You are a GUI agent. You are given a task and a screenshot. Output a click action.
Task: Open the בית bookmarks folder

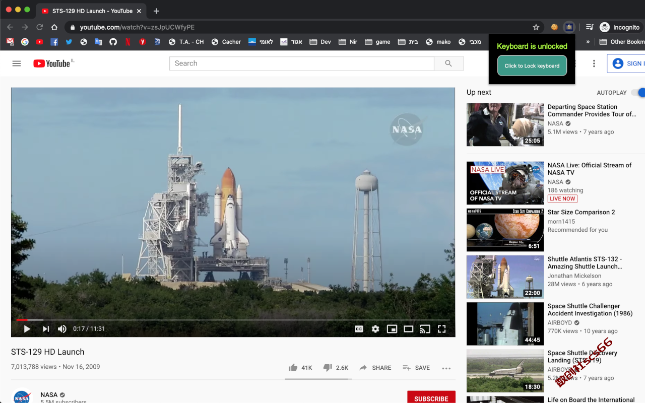click(x=408, y=42)
